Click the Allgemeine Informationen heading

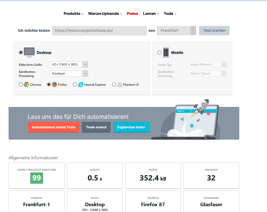coord(33,158)
